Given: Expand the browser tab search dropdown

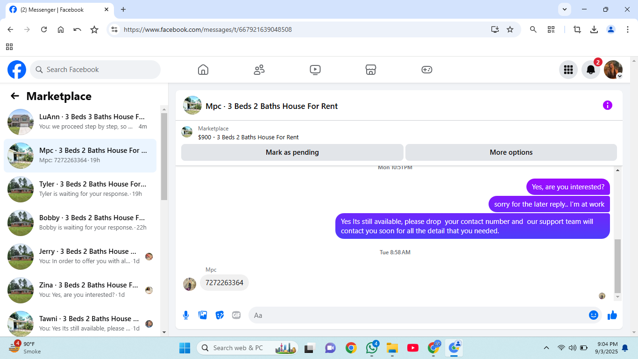Looking at the screenshot, I should 565,9.
